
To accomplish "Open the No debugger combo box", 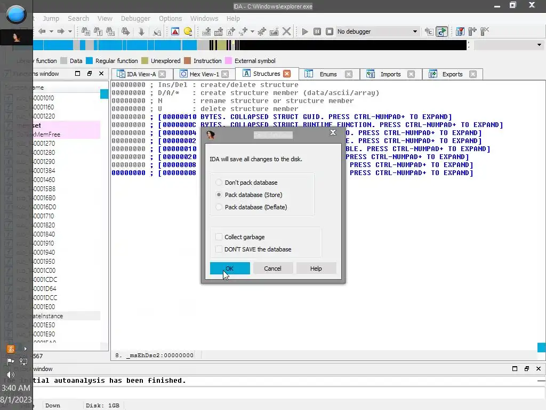I will tap(377, 31).
